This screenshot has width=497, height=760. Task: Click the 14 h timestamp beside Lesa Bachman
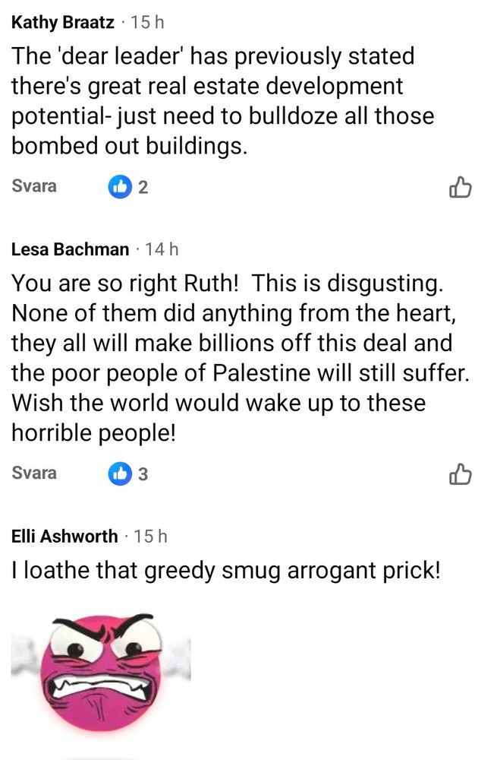[x=162, y=249]
